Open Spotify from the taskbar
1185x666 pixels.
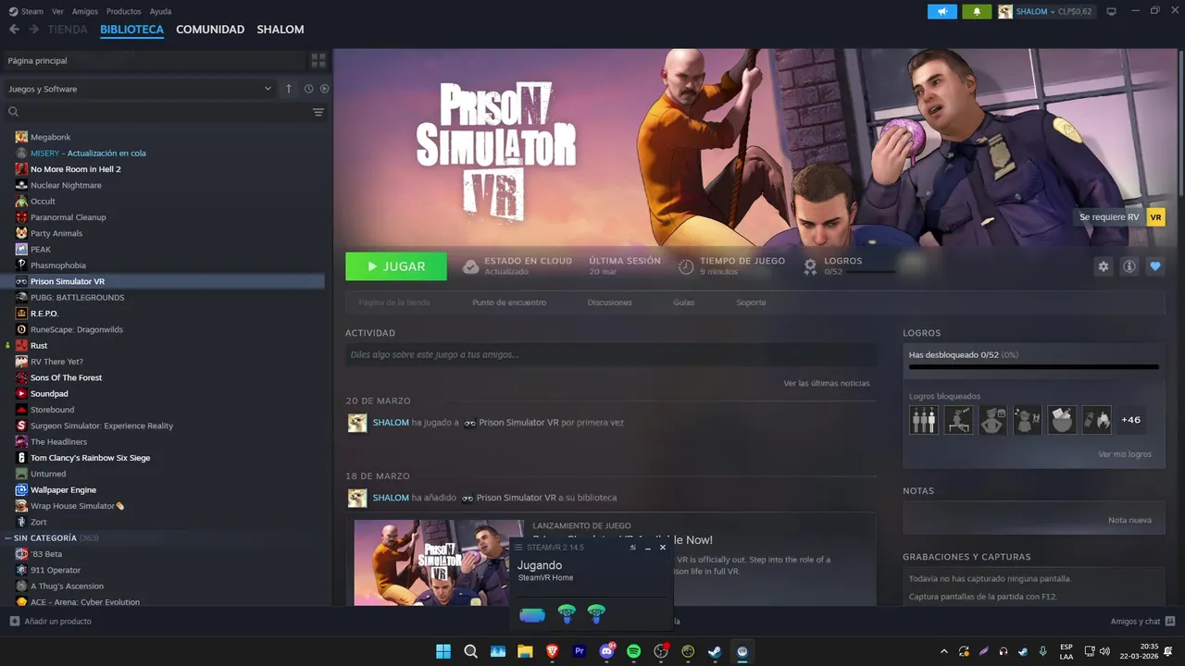pyautogui.click(x=633, y=651)
